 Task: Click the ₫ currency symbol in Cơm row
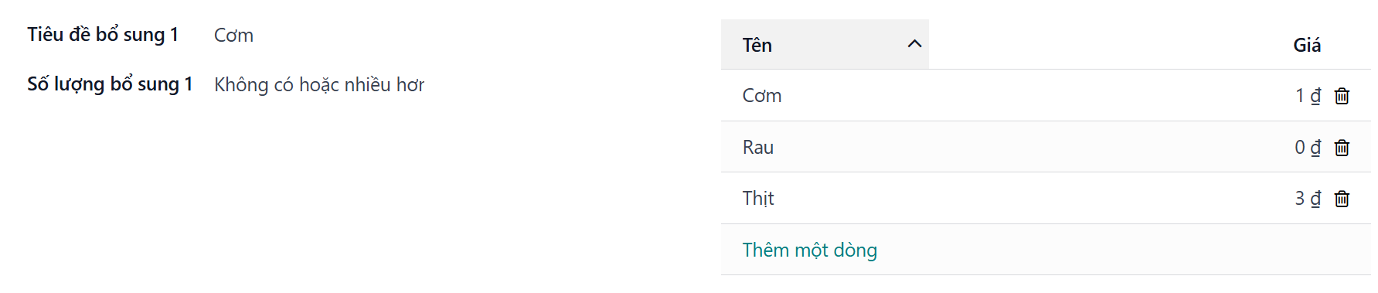(1315, 96)
